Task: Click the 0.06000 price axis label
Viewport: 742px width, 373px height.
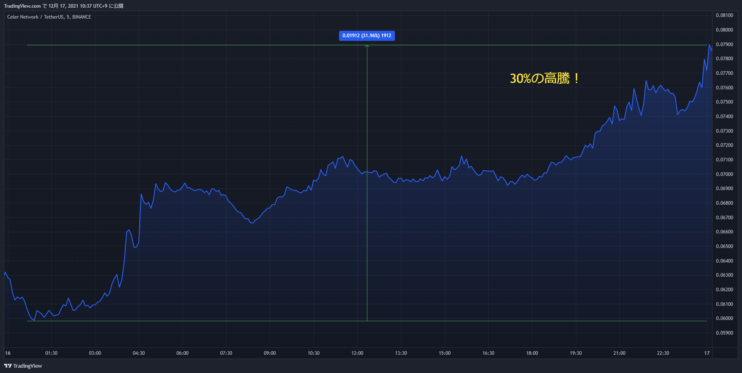Action: tap(724, 318)
